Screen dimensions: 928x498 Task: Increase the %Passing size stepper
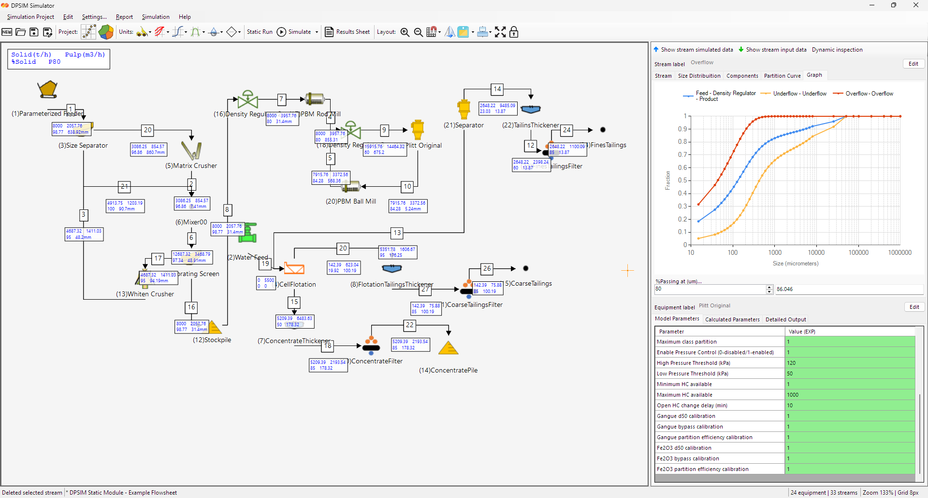tap(769, 287)
